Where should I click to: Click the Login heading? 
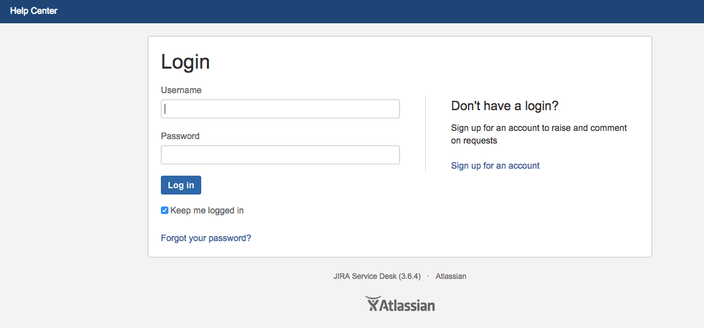pyautogui.click(x=185, y=62)
